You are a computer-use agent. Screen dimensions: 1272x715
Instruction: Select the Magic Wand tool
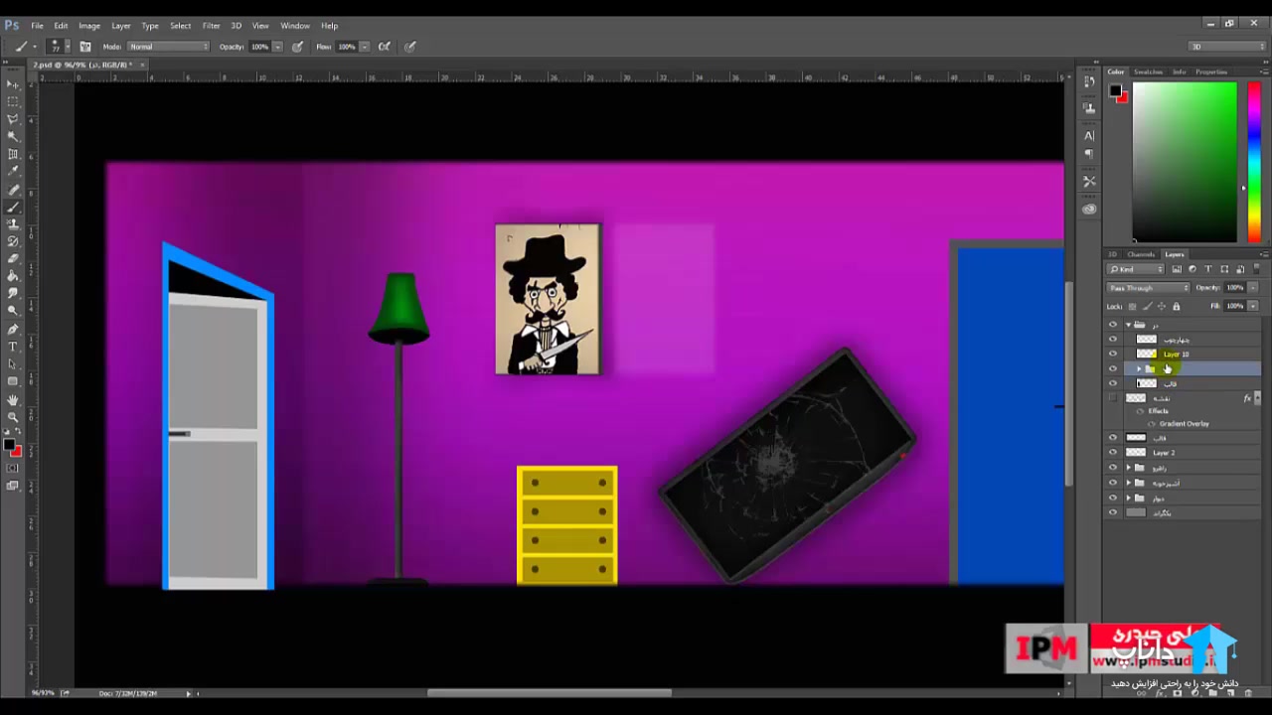(13, 136)
